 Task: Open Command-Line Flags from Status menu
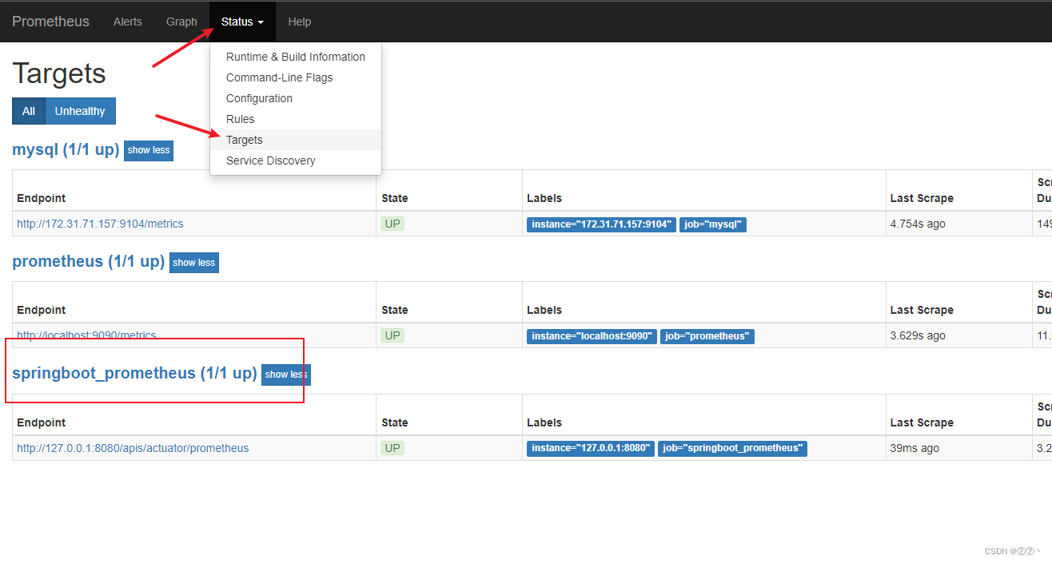point(296,77)
